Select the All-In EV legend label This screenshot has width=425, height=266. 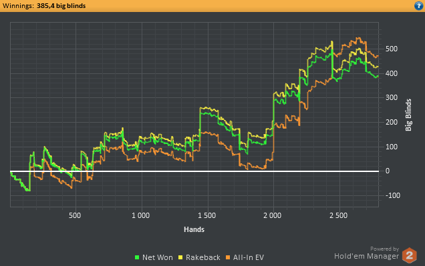pos(249,257)
